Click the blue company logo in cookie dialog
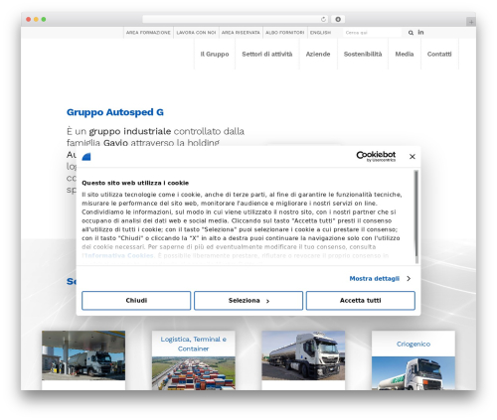This screenshot has height=420, width=497. tap(86, 157)
